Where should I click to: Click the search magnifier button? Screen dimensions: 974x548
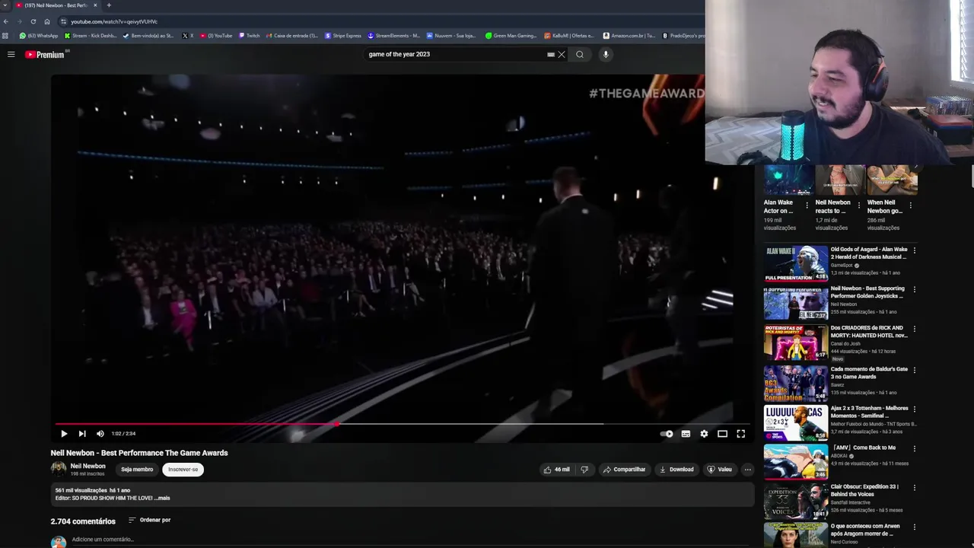click(x=580, y=54)
